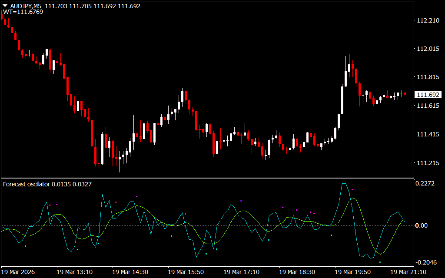Screen dimensions: 445x278
Task: Click the 112.210 price axis label
Action: click(x=428, y=20)
